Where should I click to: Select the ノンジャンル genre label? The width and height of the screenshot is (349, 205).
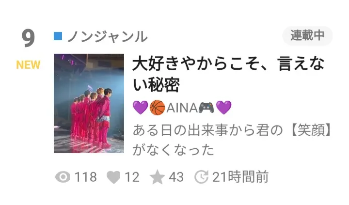click(x=107, y=36)
